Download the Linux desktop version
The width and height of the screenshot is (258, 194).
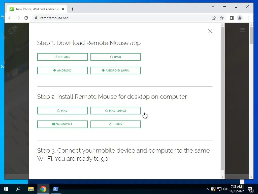(x=115, y=124)
